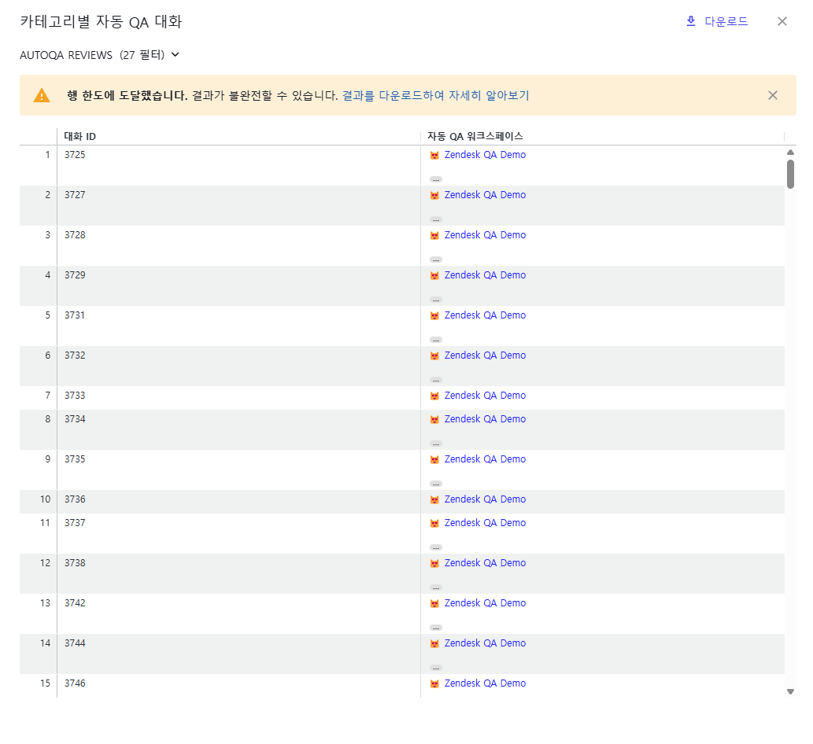Sort by the 대화 ID column header
This screenshot has height=744, width=813.
point(79,136)
